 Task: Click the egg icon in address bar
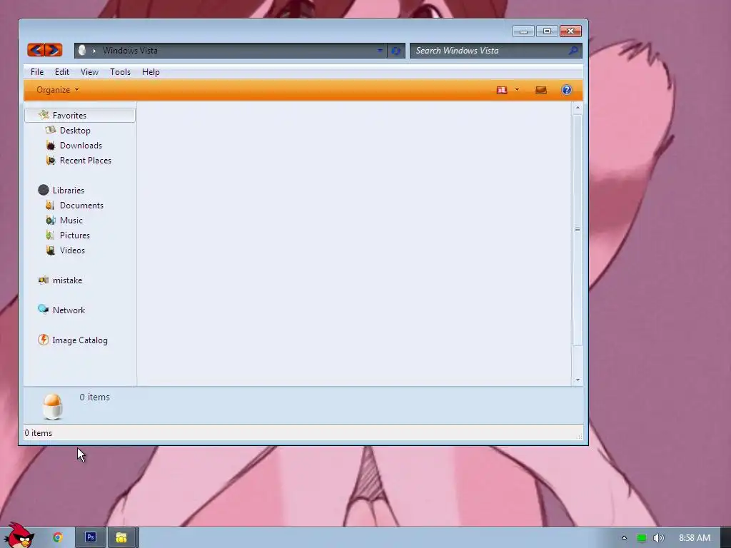click(x=82, y=51)
